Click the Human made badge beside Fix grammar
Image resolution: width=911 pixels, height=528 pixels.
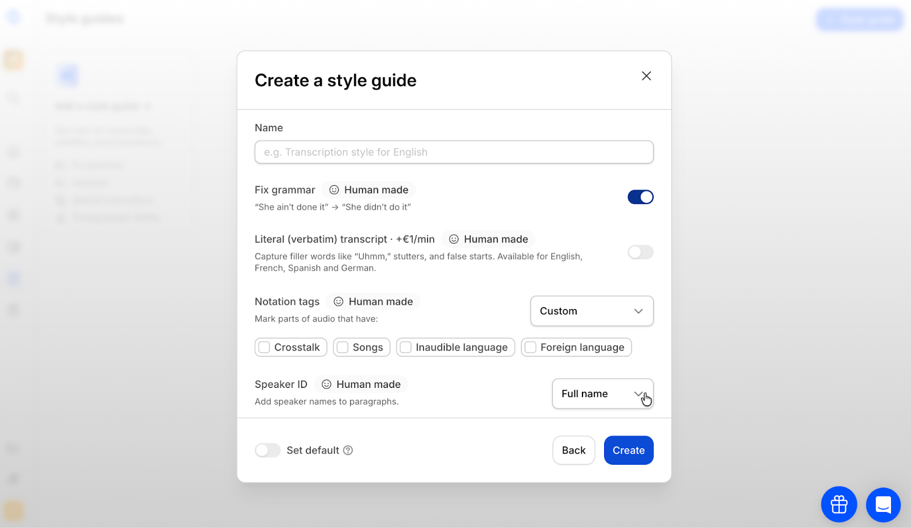[368, 190]
